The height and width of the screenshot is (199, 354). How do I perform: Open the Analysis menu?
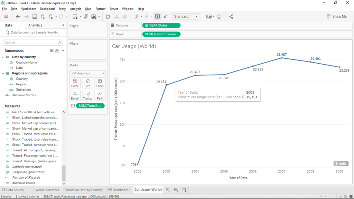click(x=75, y=9)
